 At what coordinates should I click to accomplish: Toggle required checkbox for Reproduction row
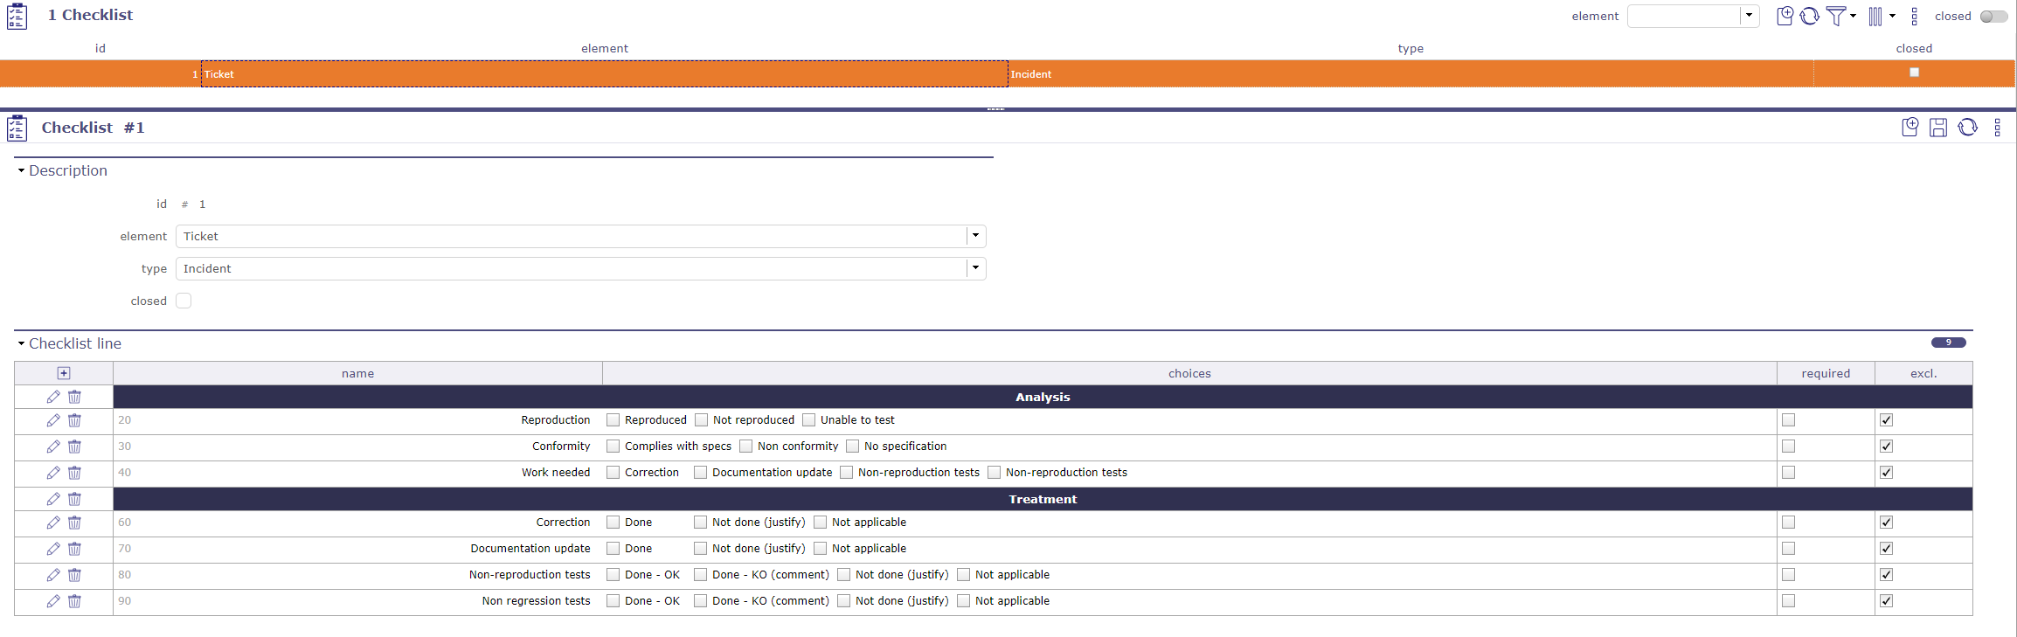tap(1788, 420)
